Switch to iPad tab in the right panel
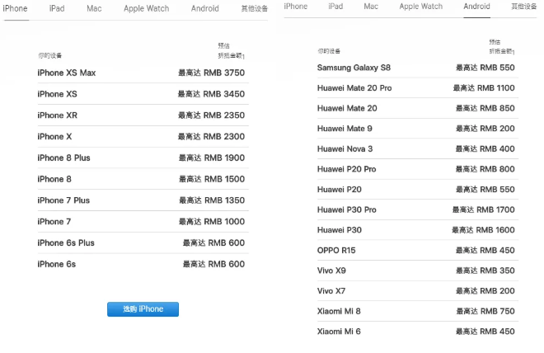 [x=335, y=7]
